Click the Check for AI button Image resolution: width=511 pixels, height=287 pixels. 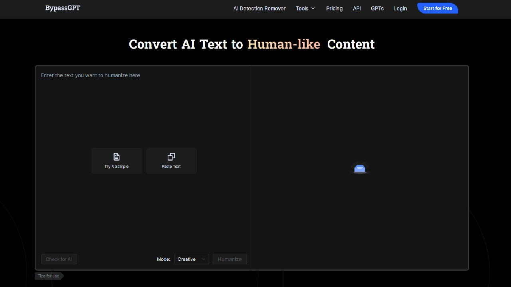coord(59,259)
